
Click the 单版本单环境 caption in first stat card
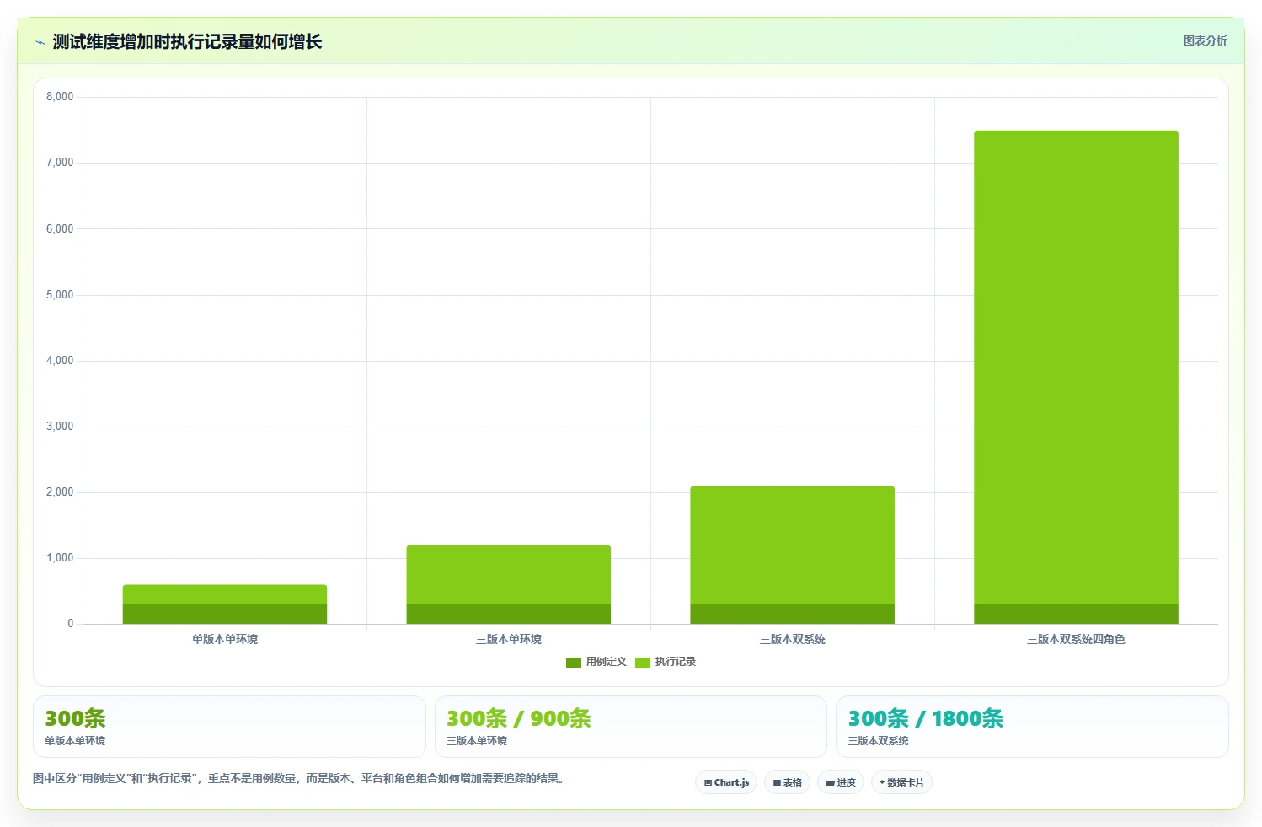(75, 741)
